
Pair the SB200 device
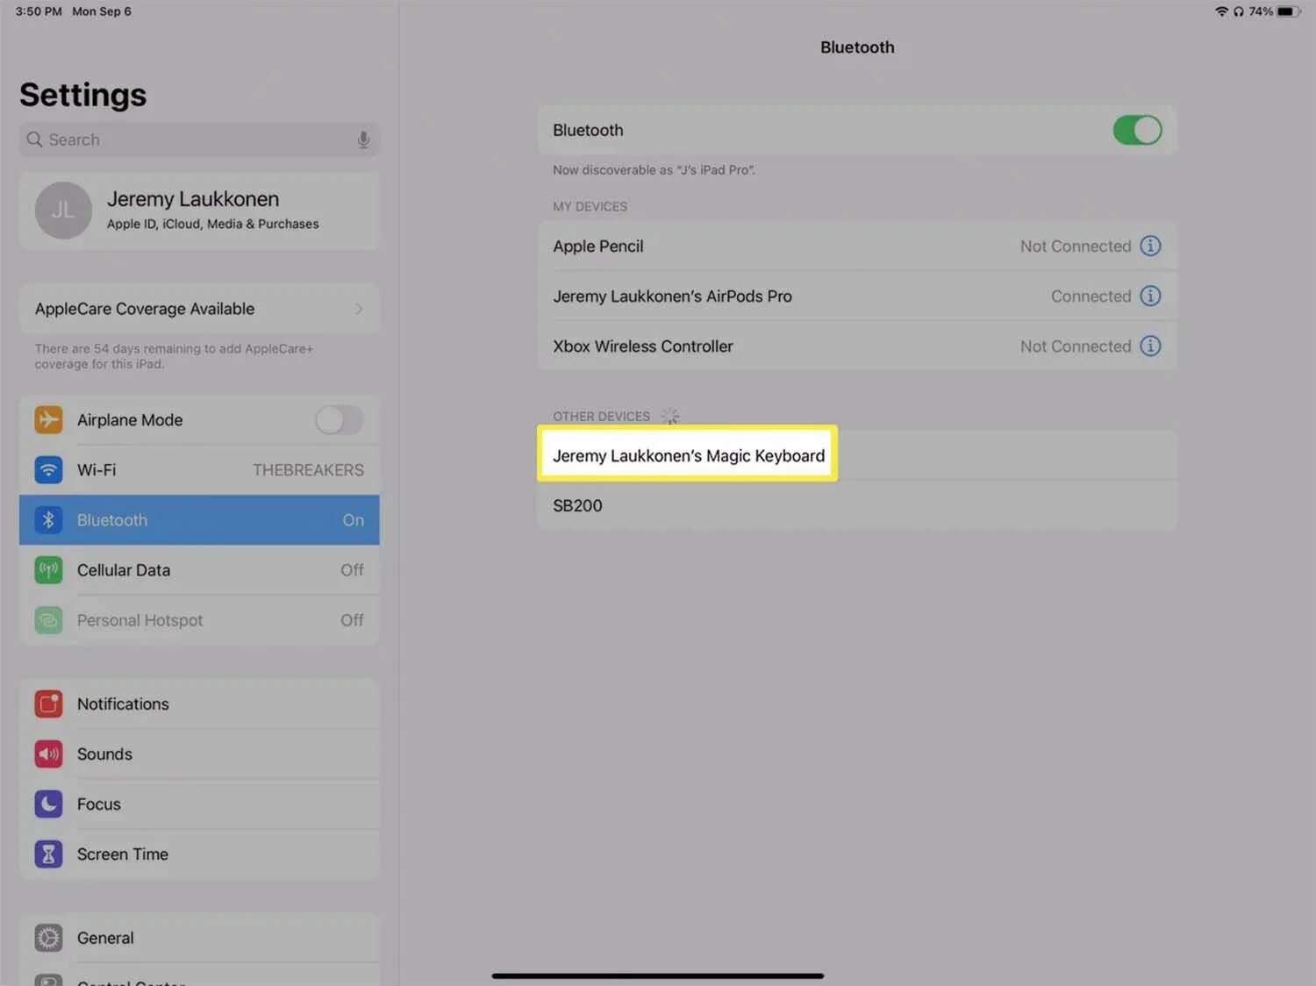[857, 505]
